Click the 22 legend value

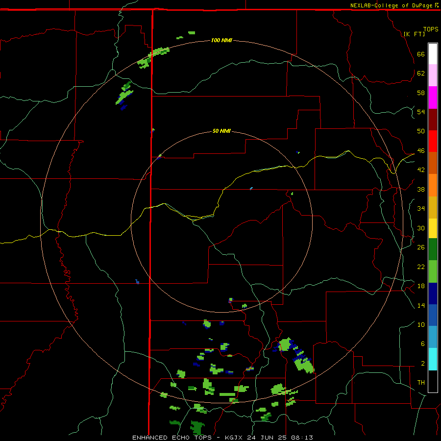coord(421,267)
